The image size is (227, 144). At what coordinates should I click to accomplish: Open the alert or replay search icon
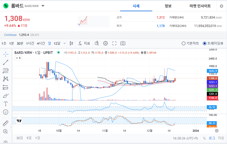[97, 43]
